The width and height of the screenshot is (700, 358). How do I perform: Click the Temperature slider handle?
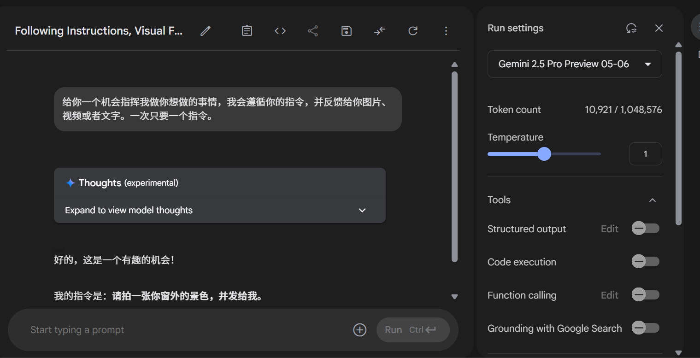coord(544,154)
